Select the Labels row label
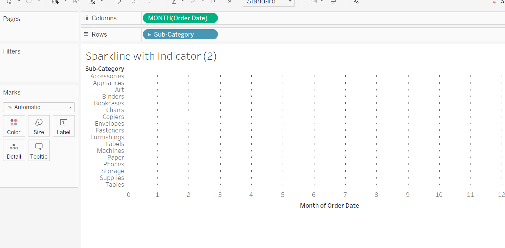This screenshot has width=505, height=248. tap(115, 144)
